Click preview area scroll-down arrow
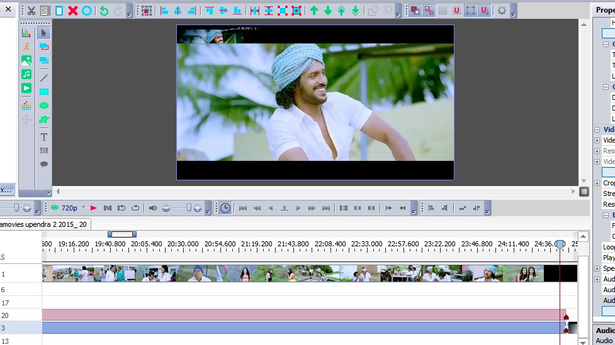This screenshot has width=615, height=345. click(x=584, y=180)
